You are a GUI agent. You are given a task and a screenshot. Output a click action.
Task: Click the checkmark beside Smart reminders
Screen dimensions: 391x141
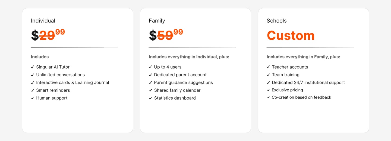tap(32, 90)
